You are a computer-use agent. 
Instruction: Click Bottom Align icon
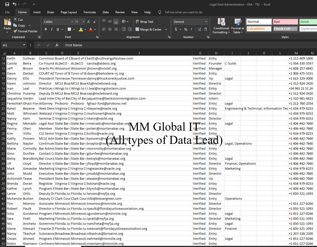pos(116,22)
